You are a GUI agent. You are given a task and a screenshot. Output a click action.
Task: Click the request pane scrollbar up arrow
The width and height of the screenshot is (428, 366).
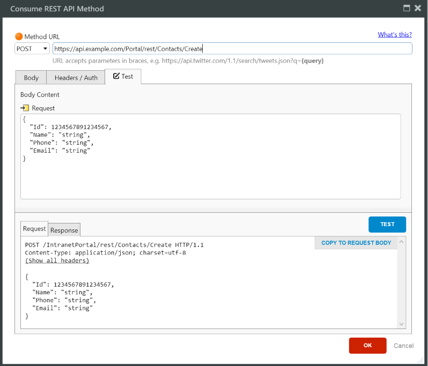(x=402, y=242)
